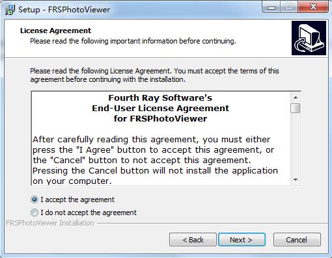Viewport: 332px width, 258px height.
Task: Click the "License Agreement" page header
Action: click(55, 31)
